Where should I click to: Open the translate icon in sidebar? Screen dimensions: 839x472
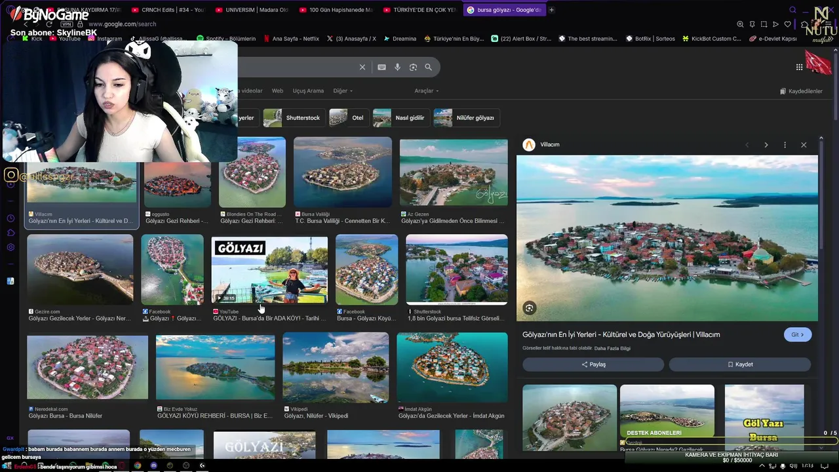[x=10, y=281]
